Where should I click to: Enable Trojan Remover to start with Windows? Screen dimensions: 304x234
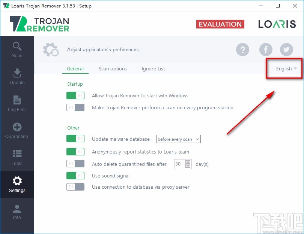[x=75, y=95]
